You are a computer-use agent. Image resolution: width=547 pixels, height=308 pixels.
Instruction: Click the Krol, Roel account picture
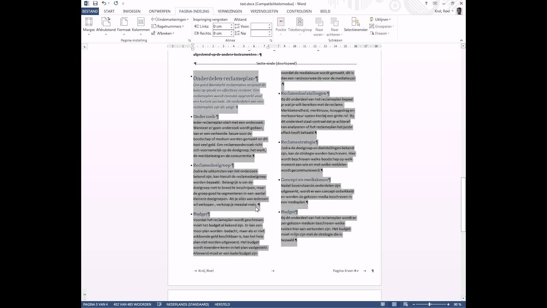[x=459, y=11]
